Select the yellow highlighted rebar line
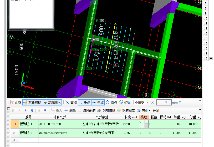Screen dimensions: 214x147 [x=111, y=48]
